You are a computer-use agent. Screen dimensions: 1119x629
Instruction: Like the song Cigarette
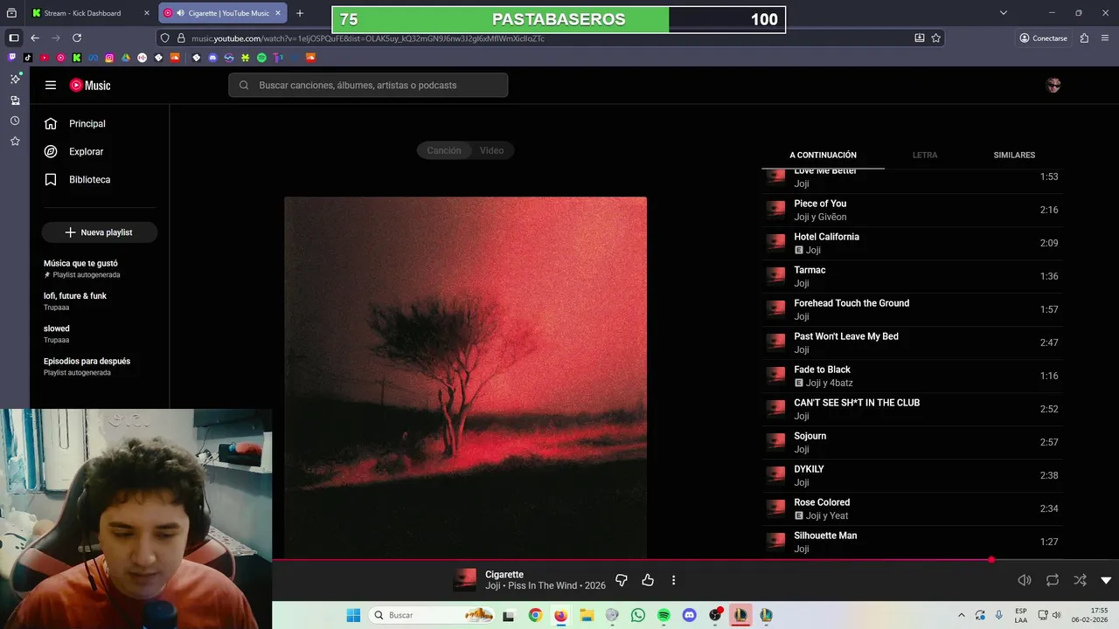[648, 580]
